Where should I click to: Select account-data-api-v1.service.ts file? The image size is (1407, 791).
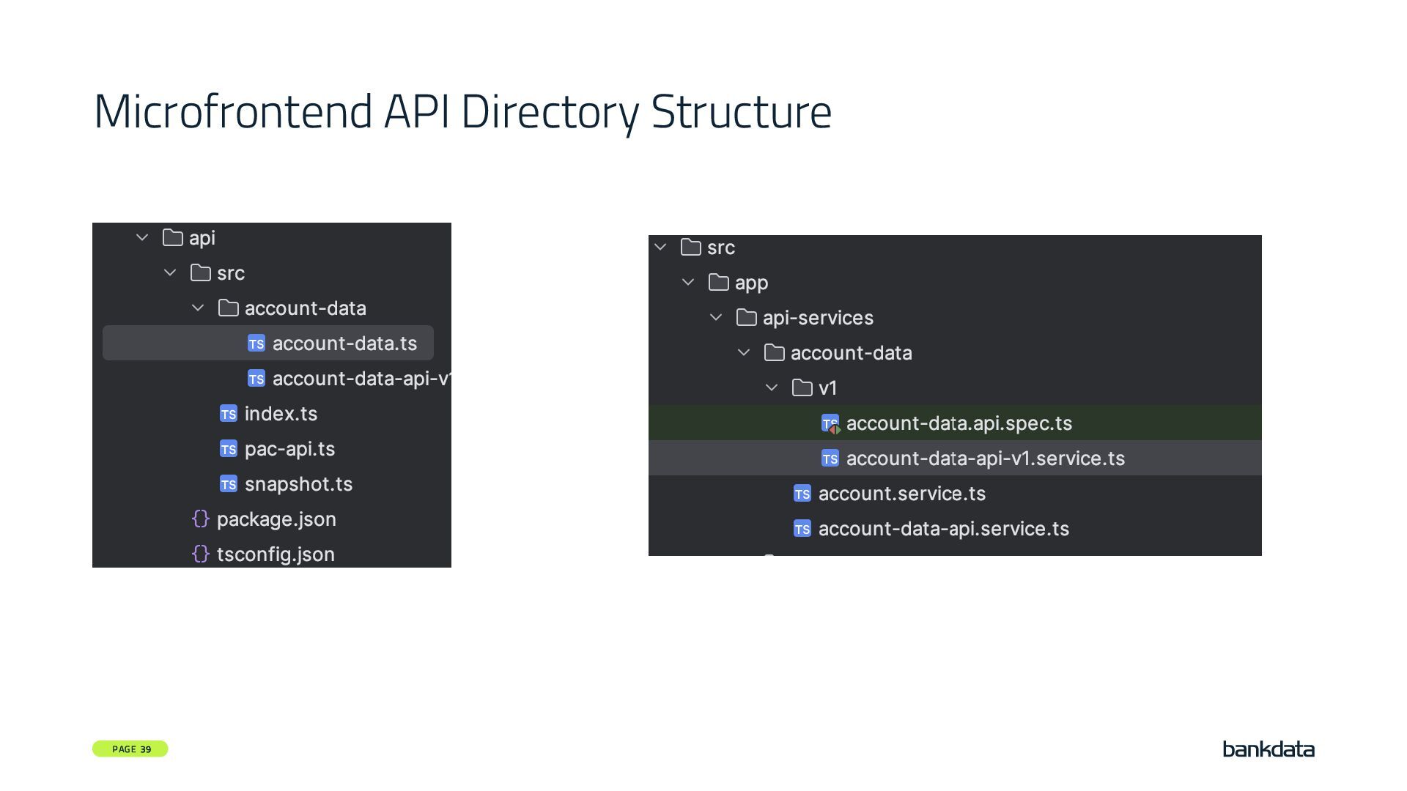(985, 458)
